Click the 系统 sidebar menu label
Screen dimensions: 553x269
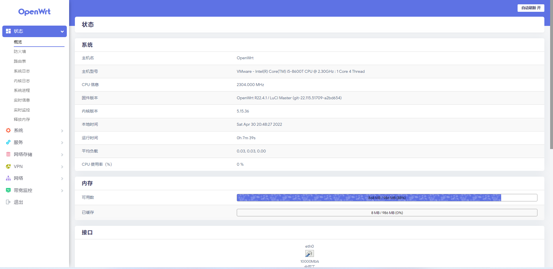click(x=18, y=130)
